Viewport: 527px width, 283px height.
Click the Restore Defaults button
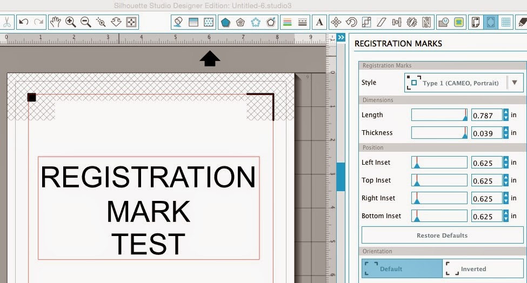tap(442, 235)
